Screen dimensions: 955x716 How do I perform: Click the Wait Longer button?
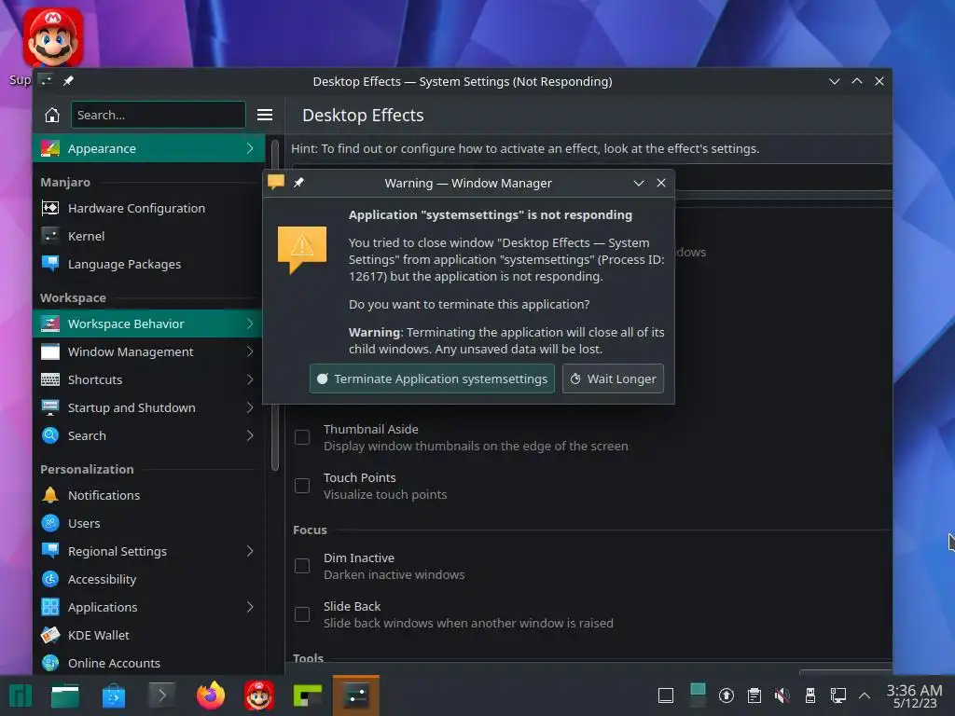(x=613, y=379)
